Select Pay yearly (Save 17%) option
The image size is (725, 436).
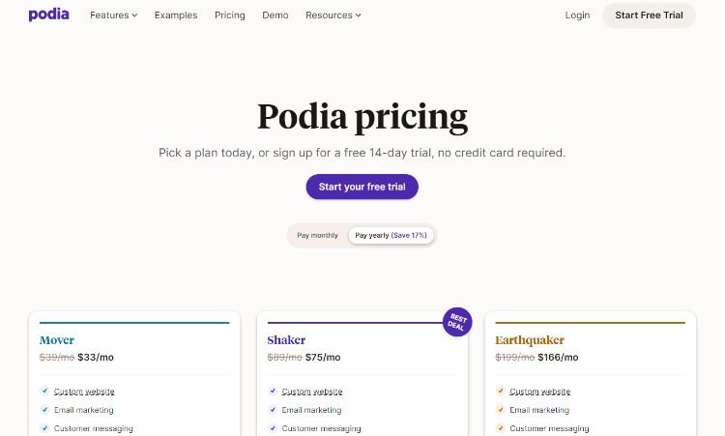click(391, 235)
